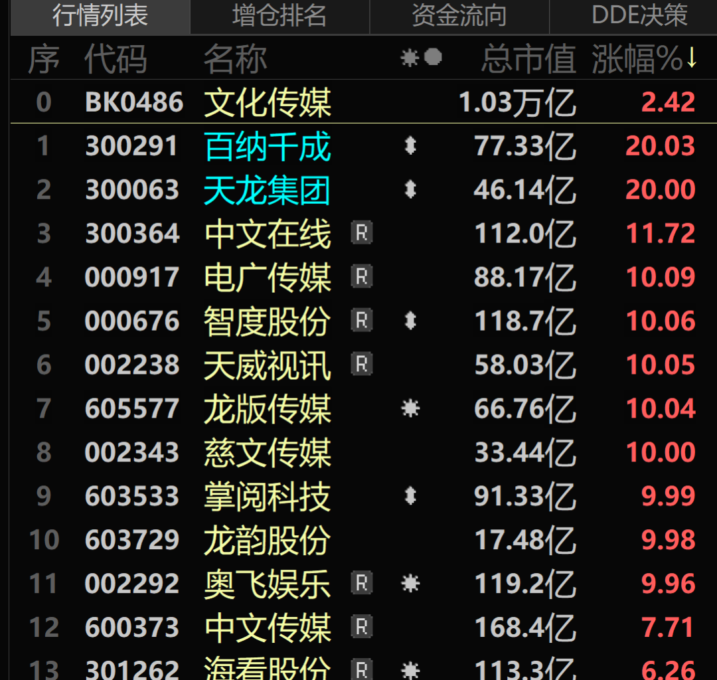Viewport: 717px width, 680px height.
Task: Click the burst icon on 海看股份 row
Action: click(x=410, y=671)
